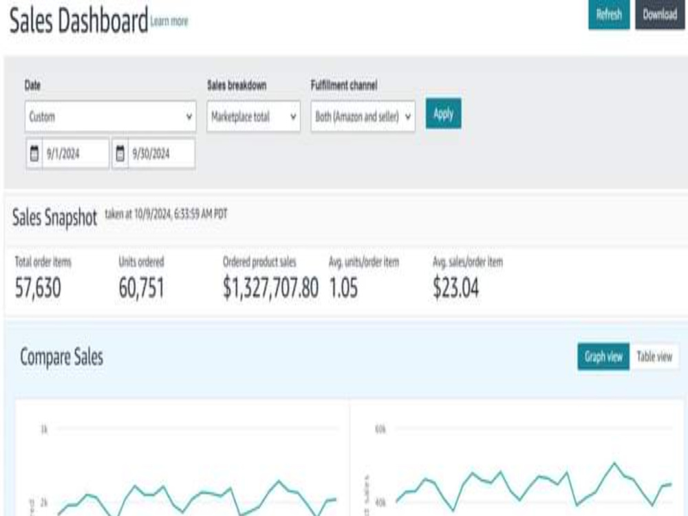Click the Download button

(x=660, y=14)
